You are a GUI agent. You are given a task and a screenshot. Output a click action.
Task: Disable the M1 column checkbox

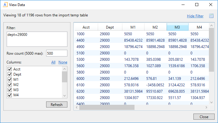(x=9, y=80)
